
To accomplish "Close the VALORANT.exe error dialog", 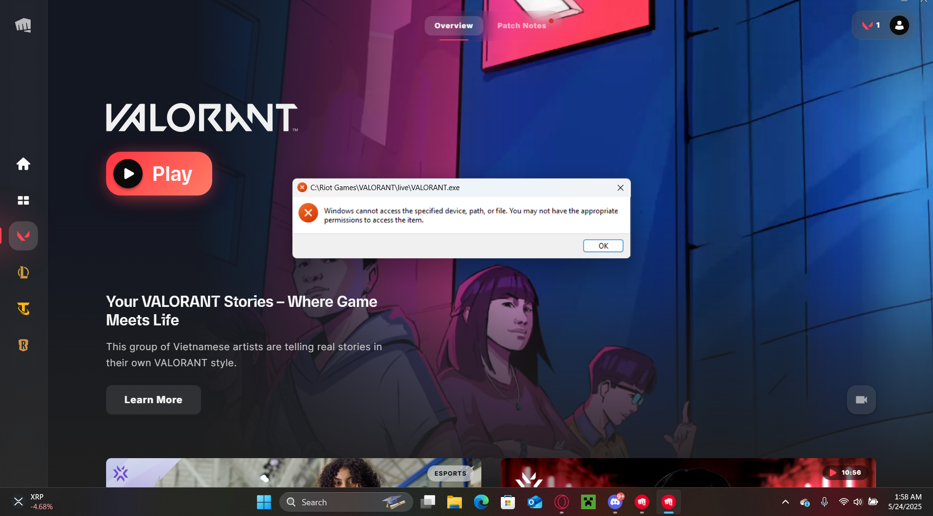I will click(x=620, y=188).
